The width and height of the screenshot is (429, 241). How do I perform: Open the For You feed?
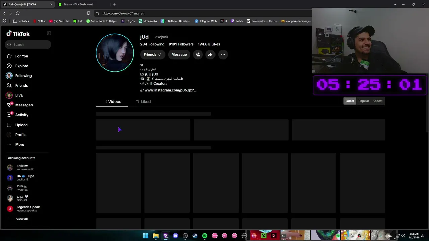point(22,56)
